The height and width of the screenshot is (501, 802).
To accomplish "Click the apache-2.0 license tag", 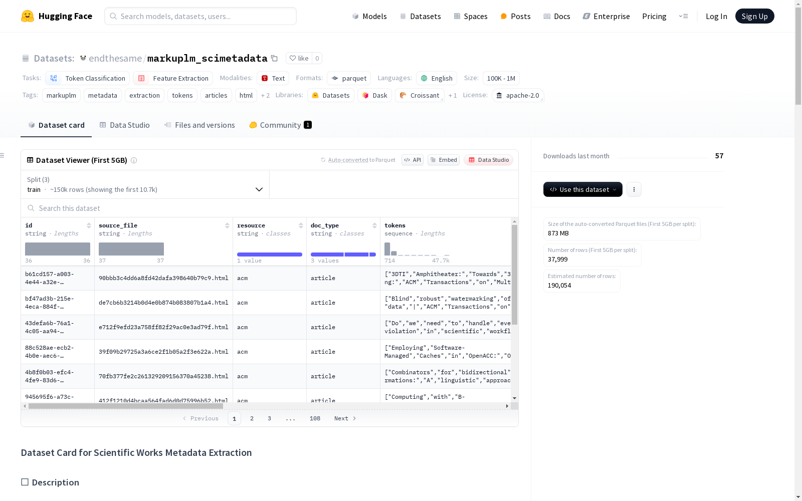I will (x=518, y=95).
